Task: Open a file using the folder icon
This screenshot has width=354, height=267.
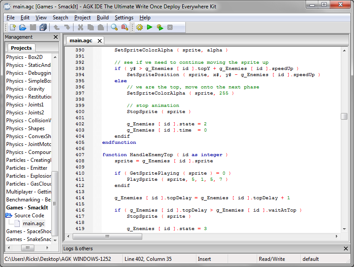Action: pyautogui.click(x=22, y=27)
